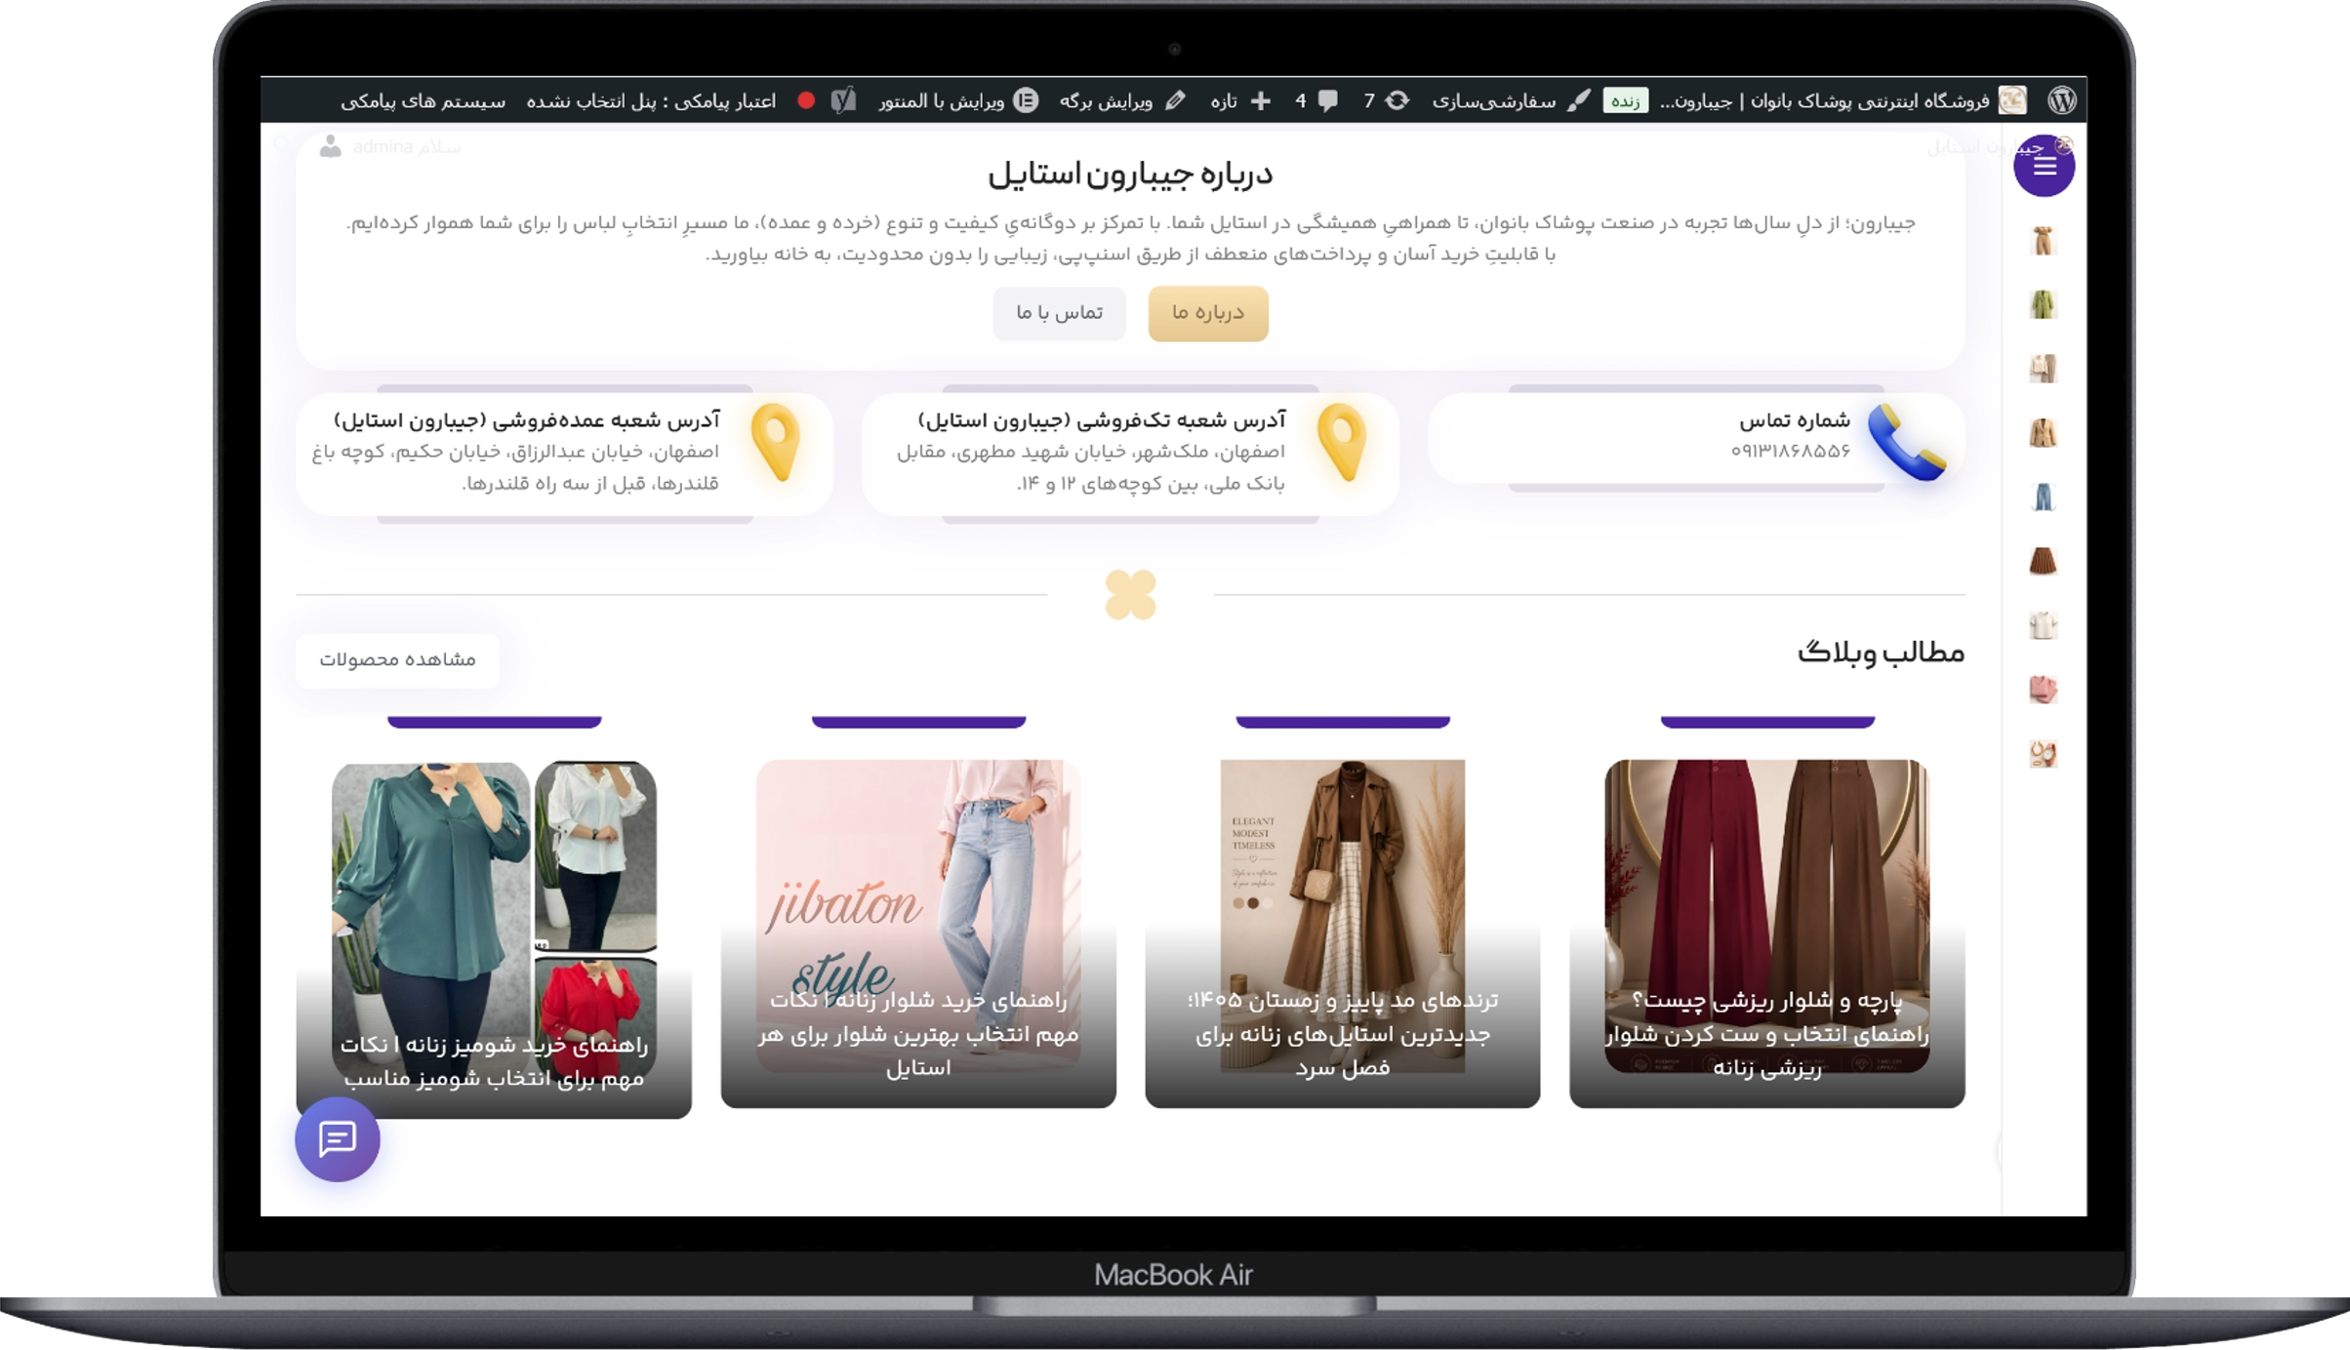Open Customize (سفارشی‌سازی) in the admin bar
Viewport: 2350px width, 1350px height.
coord(1511,100)
